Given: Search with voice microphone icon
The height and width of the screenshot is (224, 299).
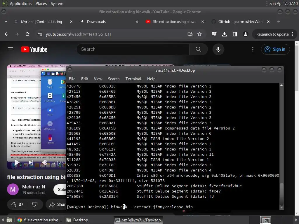Looking at the screenshot, I should click(218, 49).
